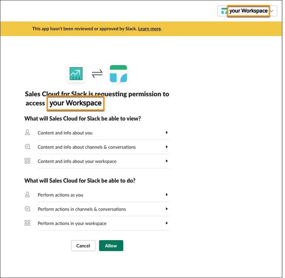285x278 pixels.
Task: Click the grid icon beside Perform actions in your workspace
Action: point(27,223)
